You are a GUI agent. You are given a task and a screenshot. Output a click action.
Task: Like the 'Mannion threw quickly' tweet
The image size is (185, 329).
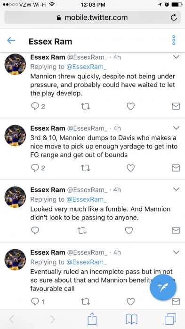[130, 106]
